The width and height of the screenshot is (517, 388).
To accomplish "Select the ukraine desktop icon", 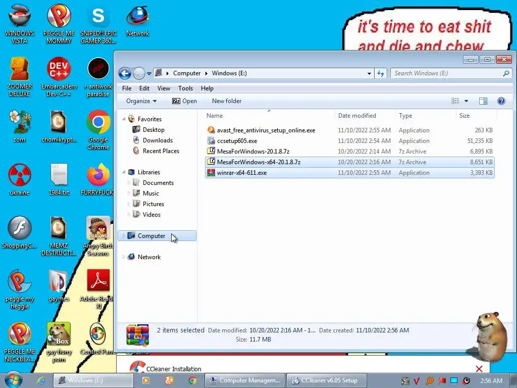I will pos(20,179).
